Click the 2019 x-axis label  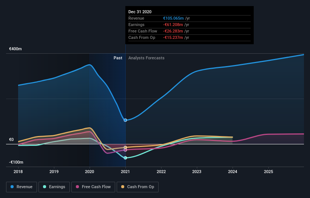point(54,172)
